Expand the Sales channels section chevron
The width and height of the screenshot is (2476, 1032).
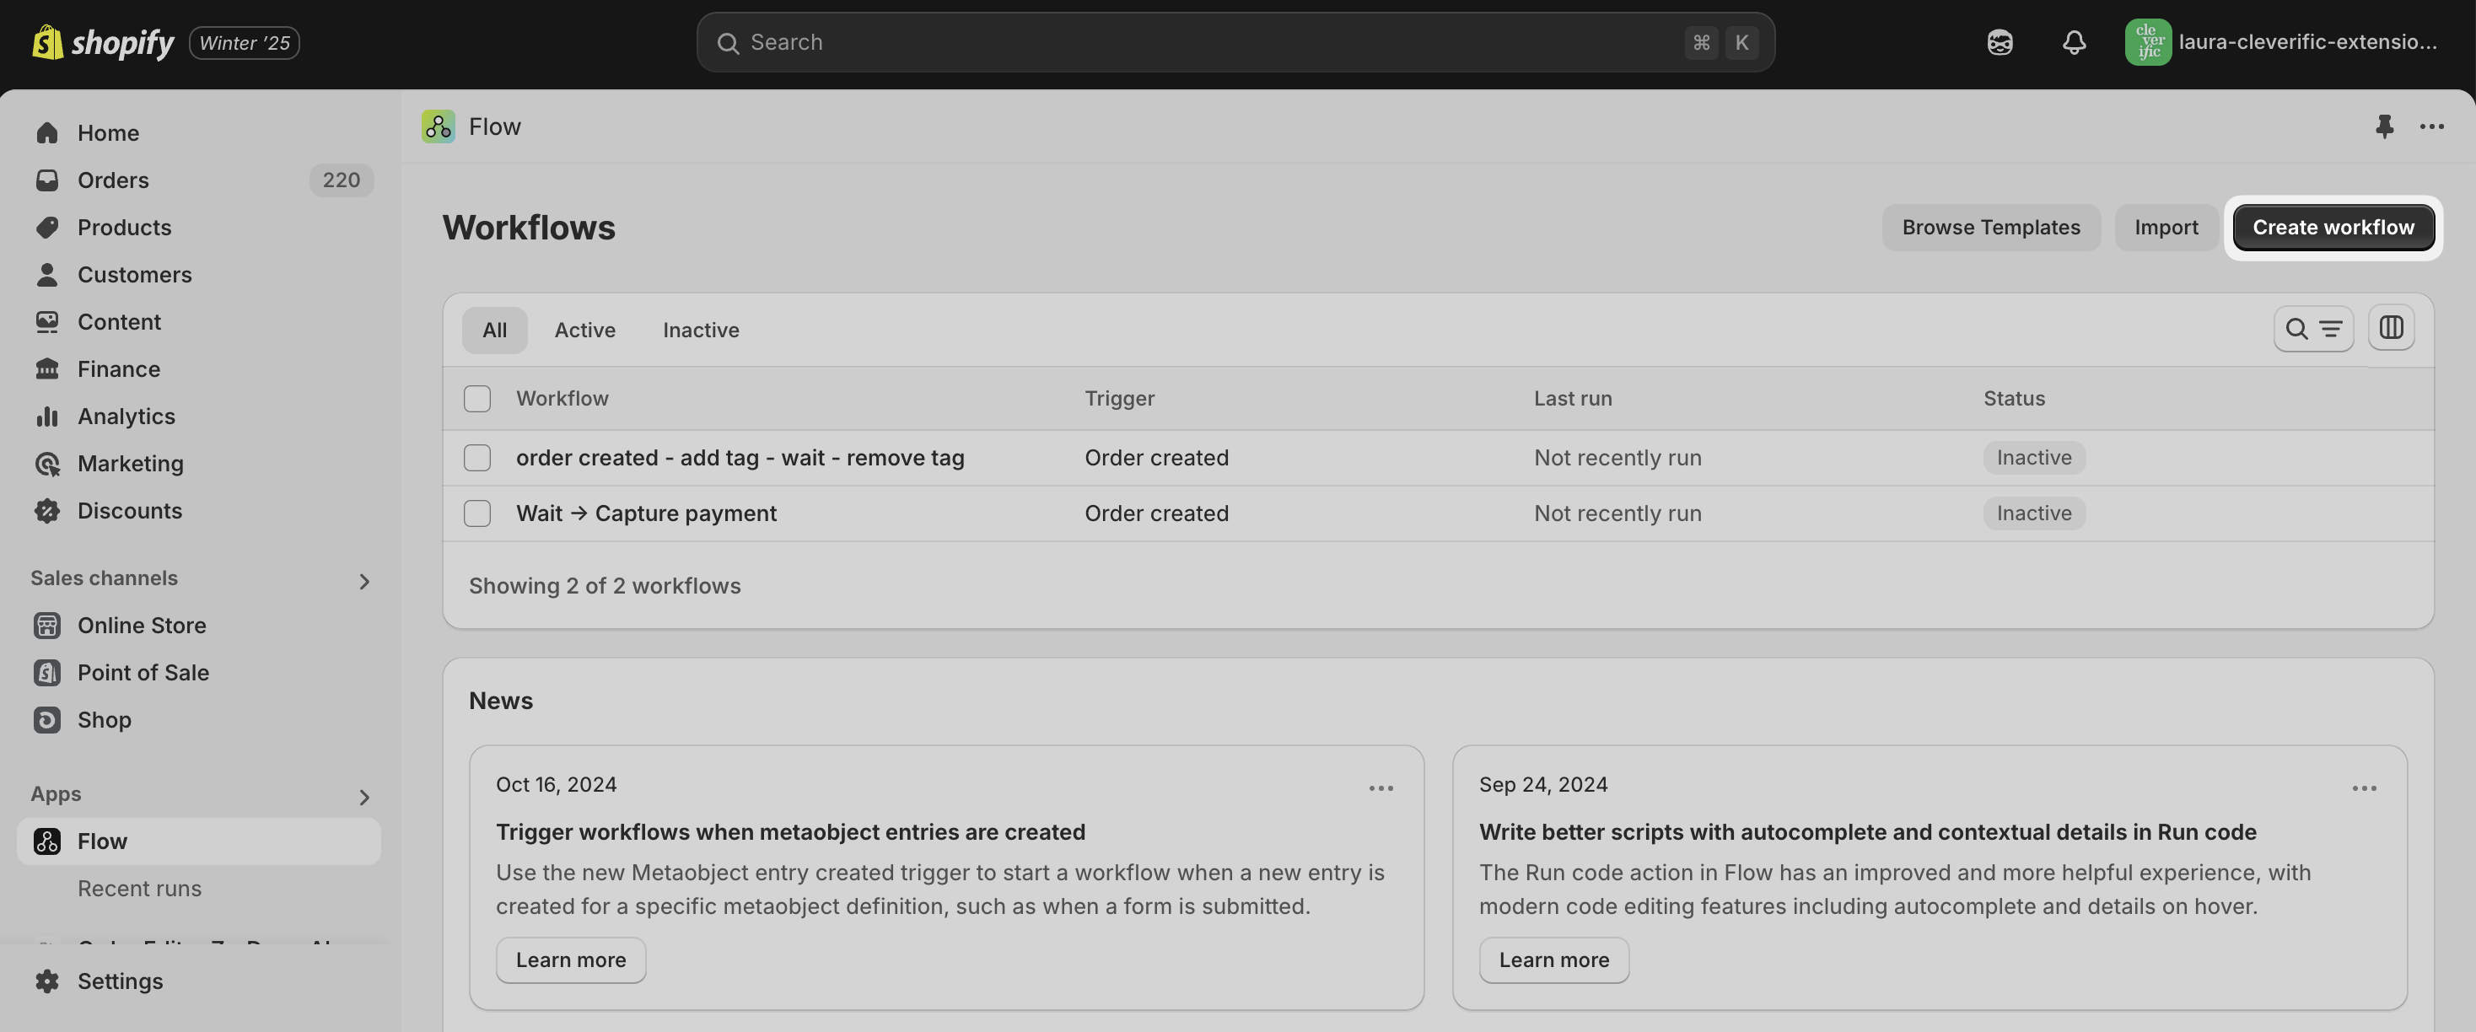(363, 580)
